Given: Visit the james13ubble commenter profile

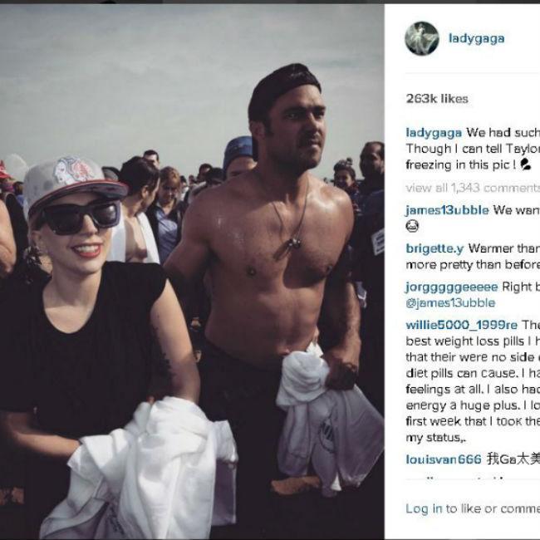Looking at the screenshot, I should point(447,210).
